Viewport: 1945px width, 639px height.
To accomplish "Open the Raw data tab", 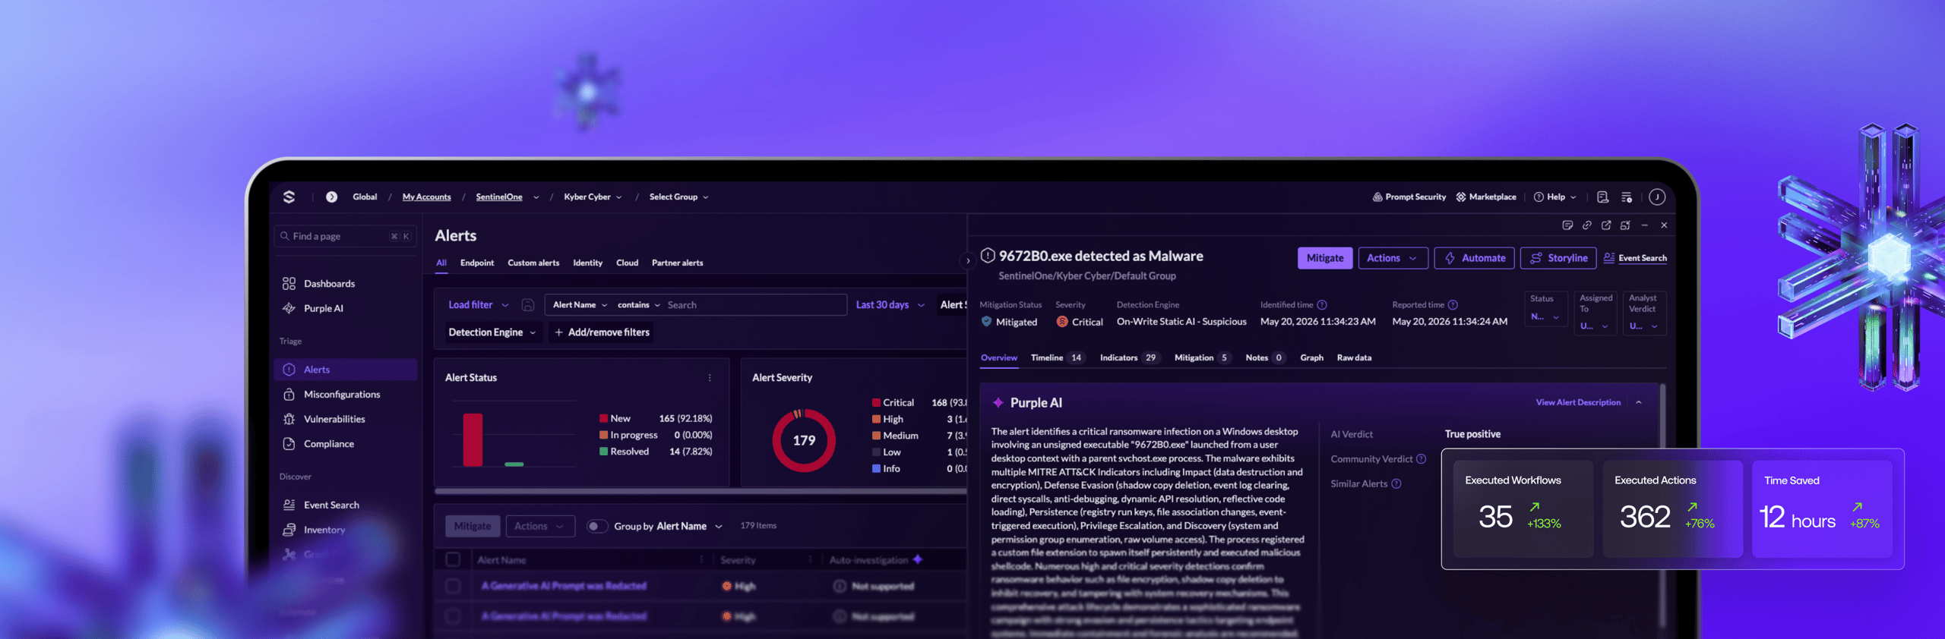I will 1354,358.
